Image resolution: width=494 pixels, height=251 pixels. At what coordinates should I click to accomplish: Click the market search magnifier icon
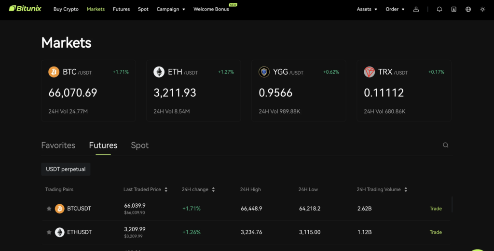(445, 145)
